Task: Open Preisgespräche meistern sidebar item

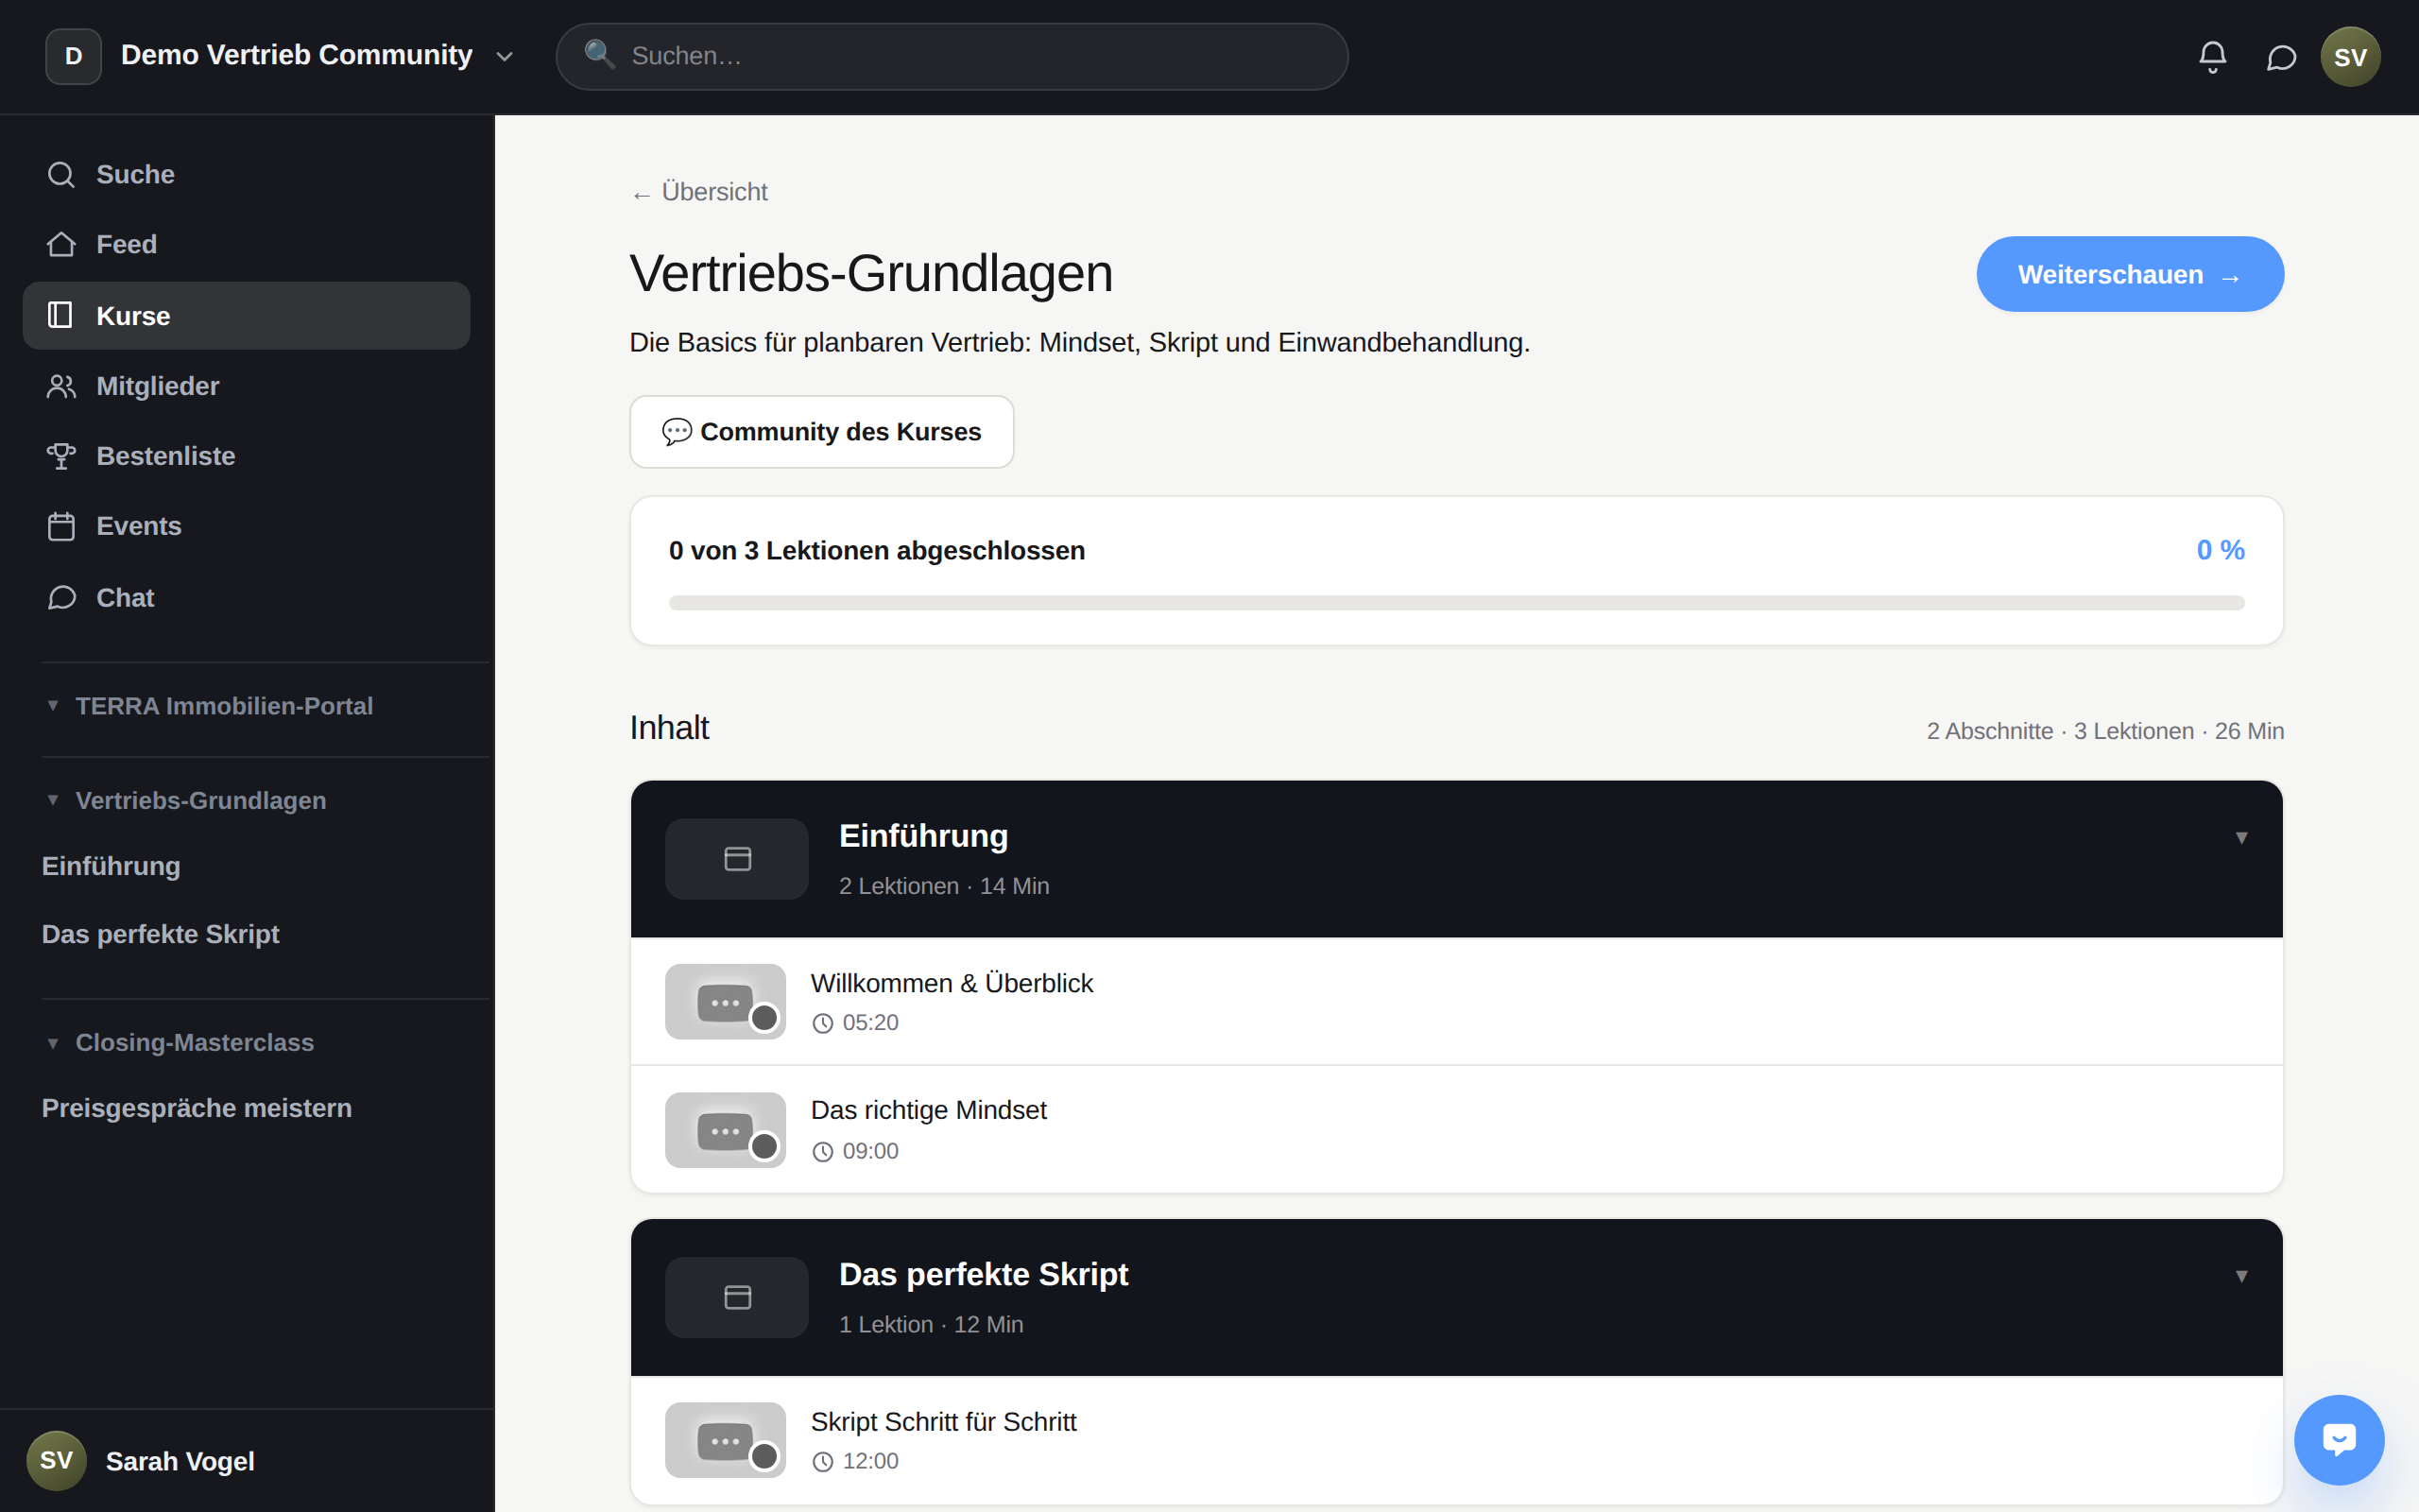Action: click(197, 1108)
